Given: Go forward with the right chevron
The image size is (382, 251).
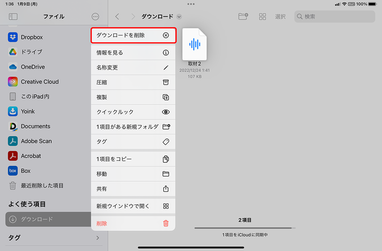Looking at the screenshot, I should point(133,17).
